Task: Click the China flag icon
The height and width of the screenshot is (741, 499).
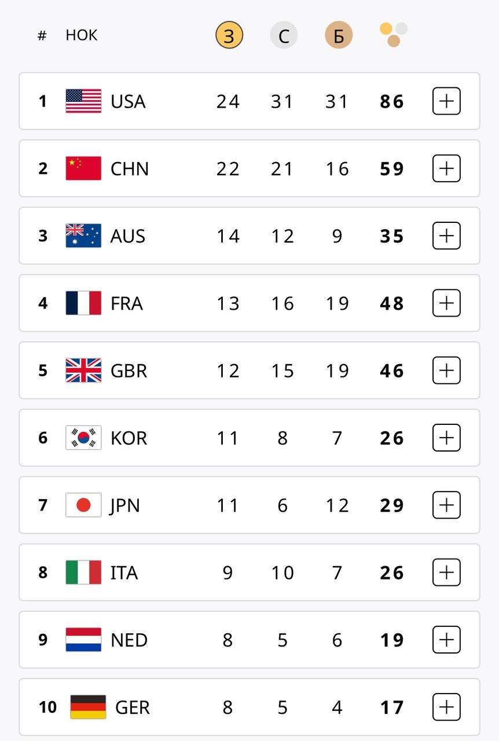Action: pyautogui.click(x=83, y=168)
